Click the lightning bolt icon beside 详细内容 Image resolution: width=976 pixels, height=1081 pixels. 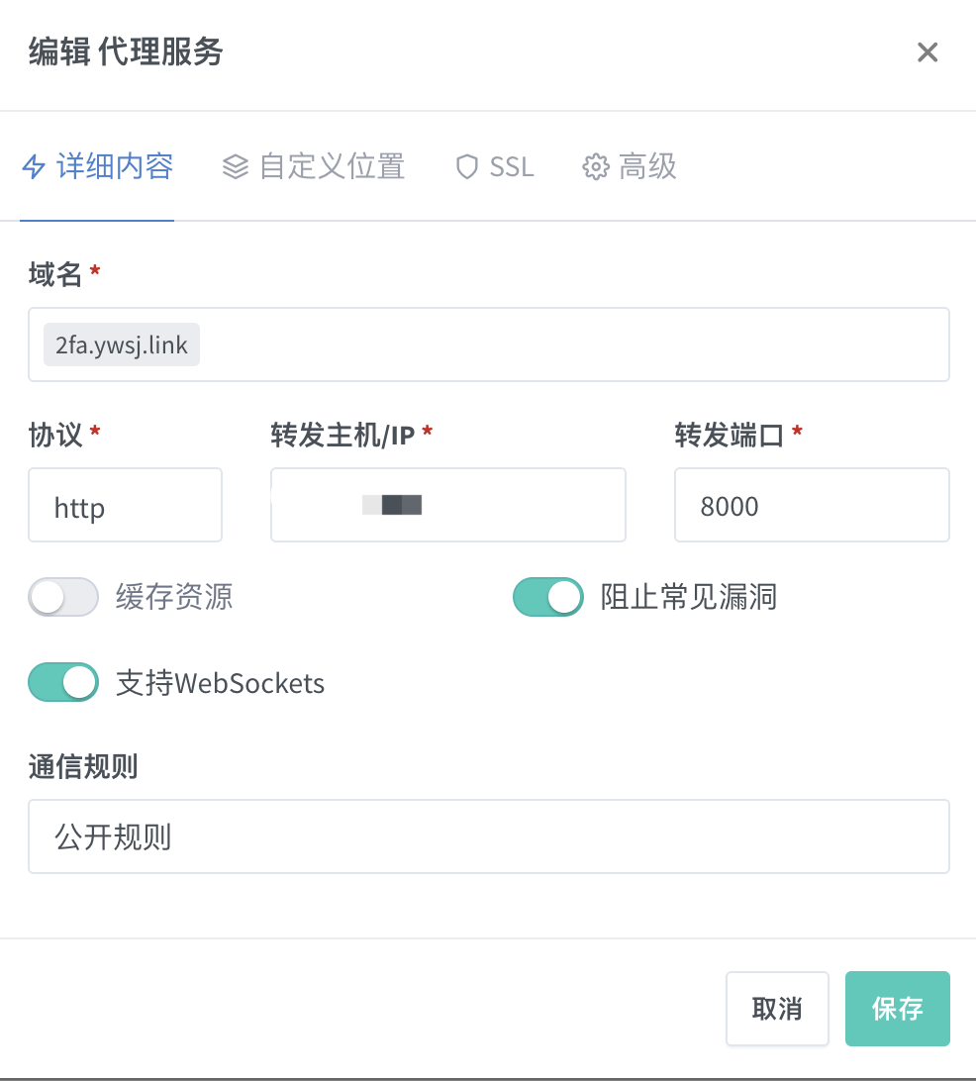click(x=34, y=167)
